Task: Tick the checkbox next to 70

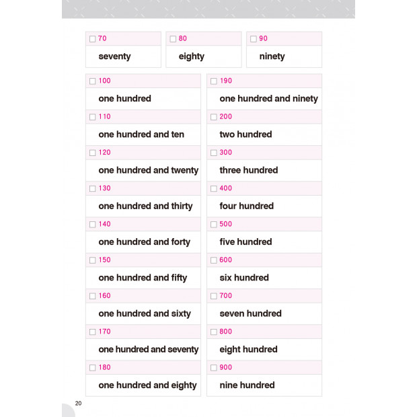Action: (92, 39)
